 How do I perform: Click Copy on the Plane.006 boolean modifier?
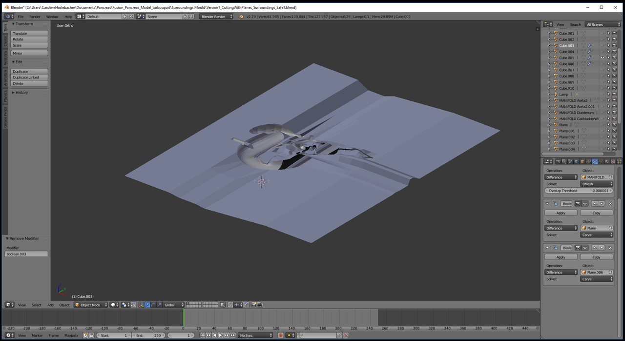pyautogui.click(x=596, y=257)
